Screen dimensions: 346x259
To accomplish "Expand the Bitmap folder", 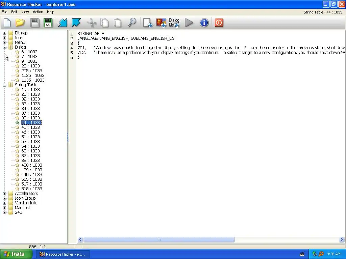I will 4,33.
